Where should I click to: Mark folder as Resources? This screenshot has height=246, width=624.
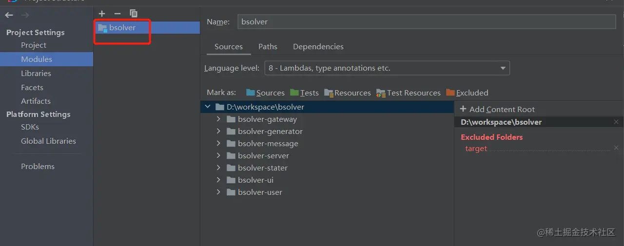pos(347,93)
